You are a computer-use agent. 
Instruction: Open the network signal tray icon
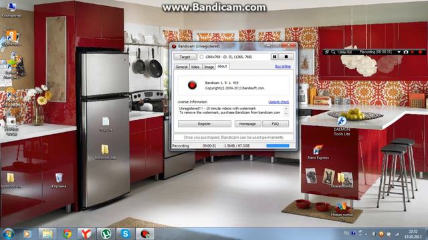point(397,234)
